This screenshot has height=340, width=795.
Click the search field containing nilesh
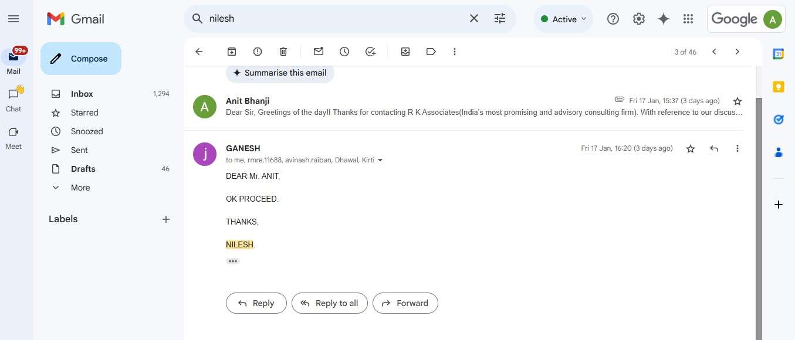pos(334,18)
